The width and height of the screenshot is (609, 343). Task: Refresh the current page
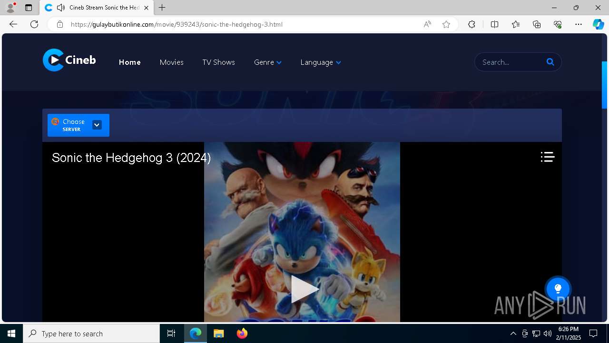click(x=34, y=24)
